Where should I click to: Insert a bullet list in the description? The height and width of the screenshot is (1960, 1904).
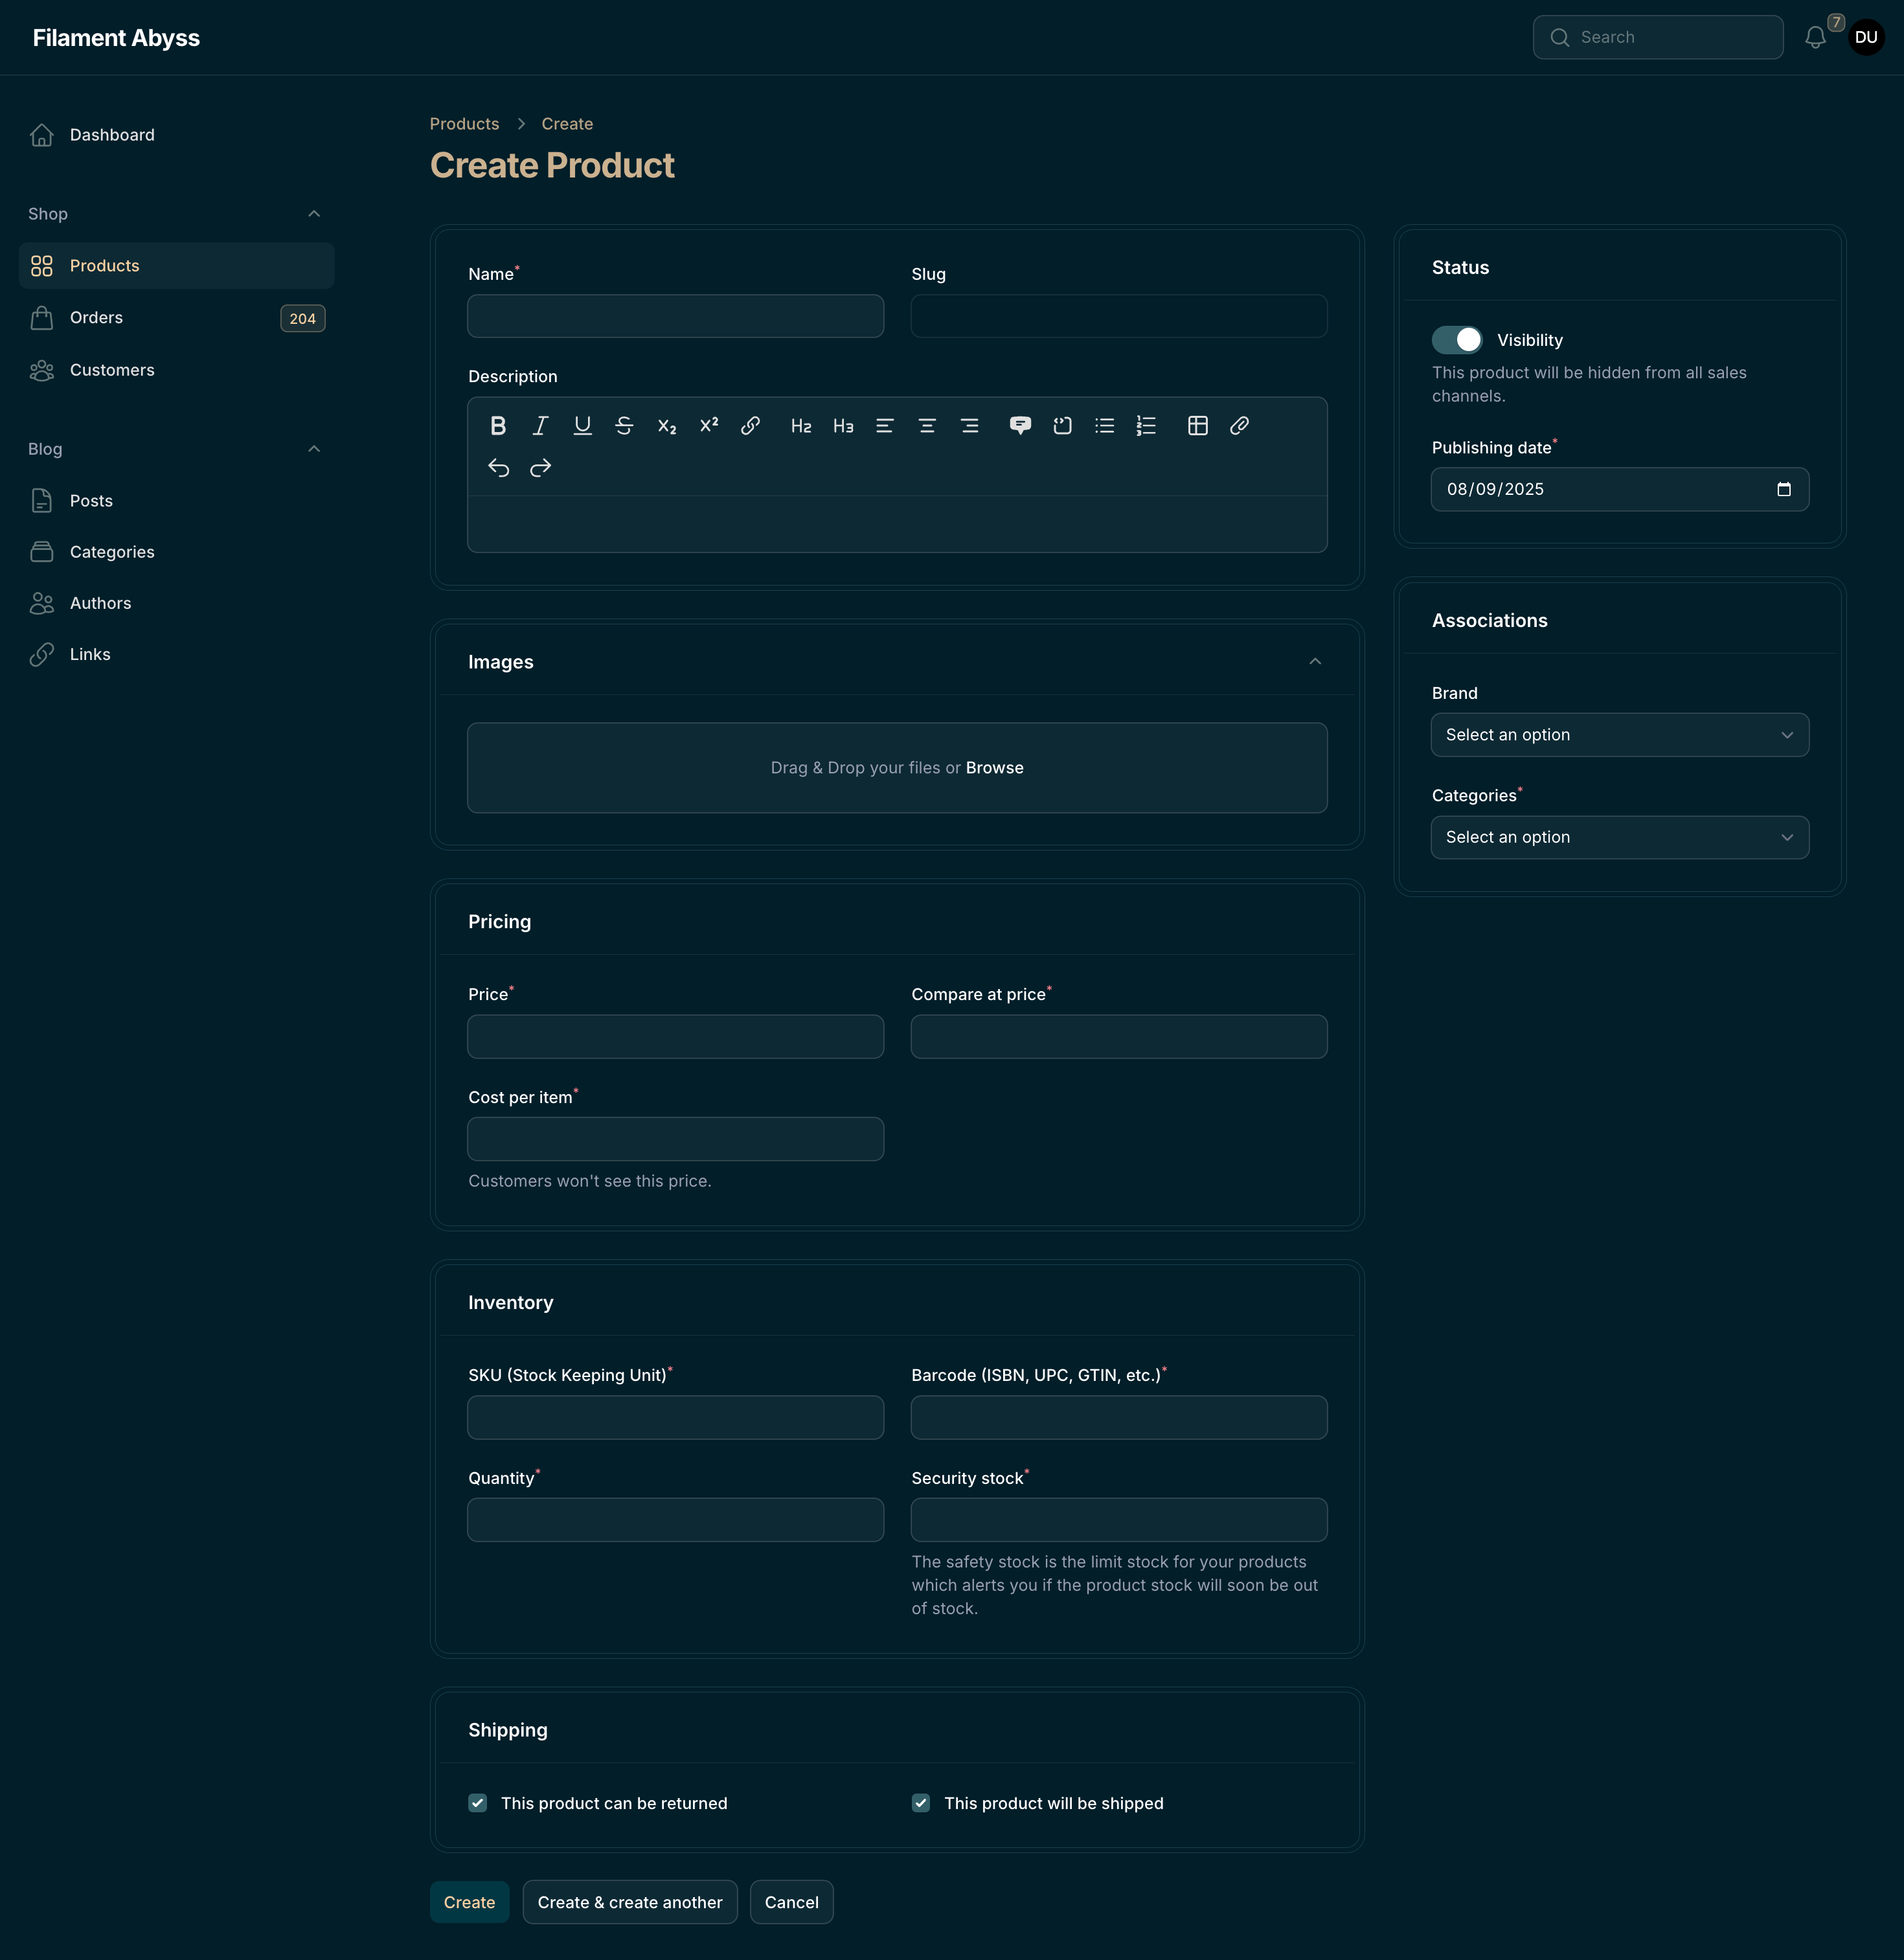pyautogui.click(x=1104, y=425)
